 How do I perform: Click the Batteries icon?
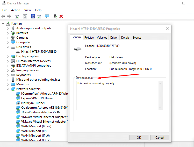(13, 33)
